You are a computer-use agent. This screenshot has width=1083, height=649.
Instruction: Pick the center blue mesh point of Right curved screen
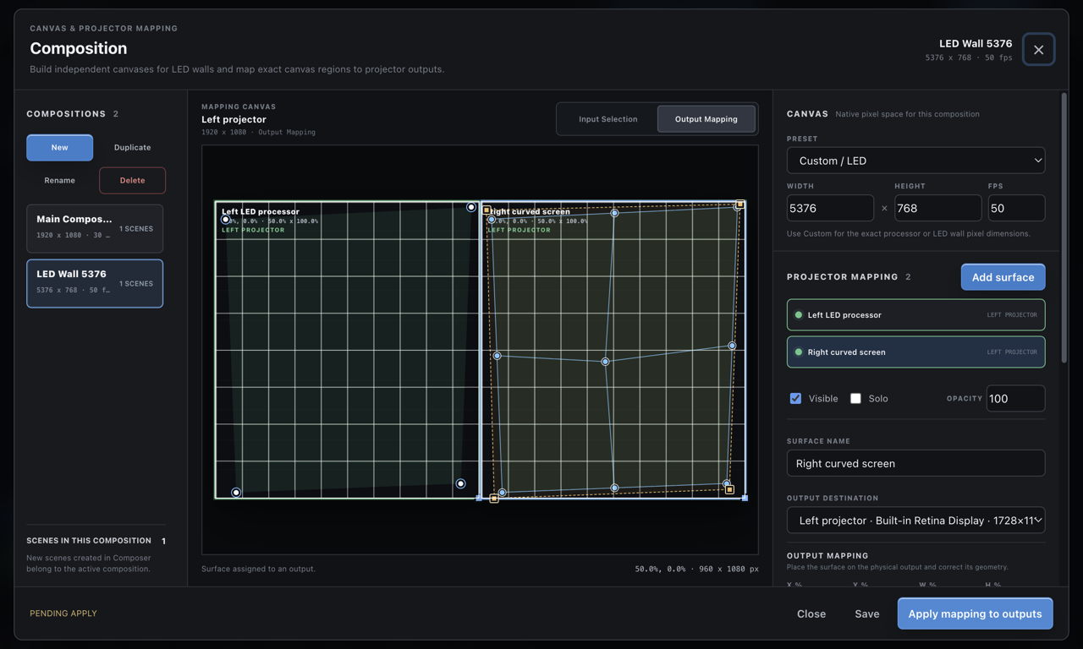[605, 362]
